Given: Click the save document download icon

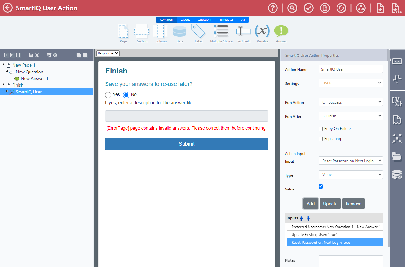Looking at the screenshot, I should pos(380,8).
